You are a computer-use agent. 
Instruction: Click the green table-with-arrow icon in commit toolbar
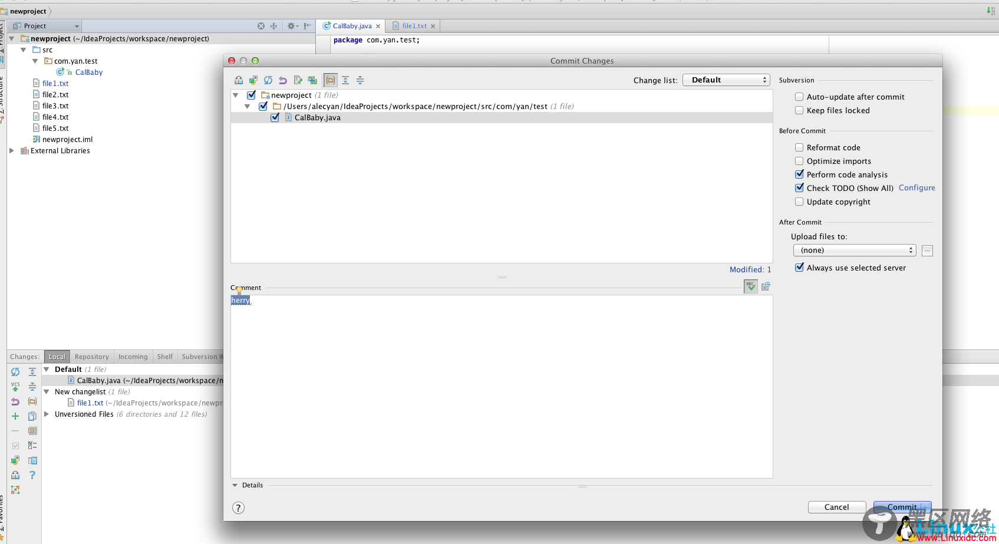(312, 80)
